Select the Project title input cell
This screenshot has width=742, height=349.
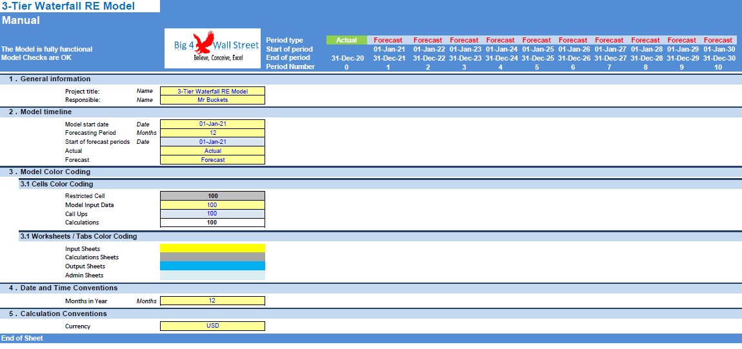pos(212,91)
